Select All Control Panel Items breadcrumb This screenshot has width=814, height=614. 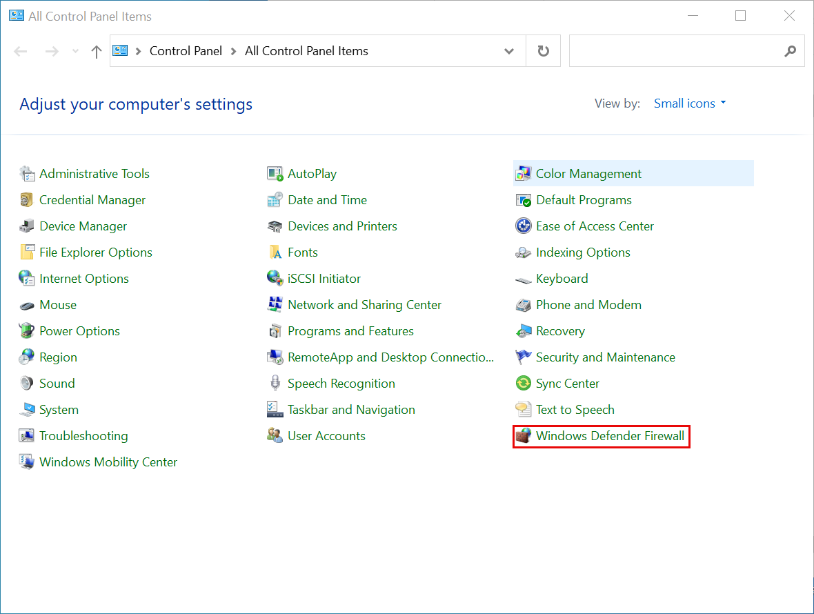pos(306,51)
